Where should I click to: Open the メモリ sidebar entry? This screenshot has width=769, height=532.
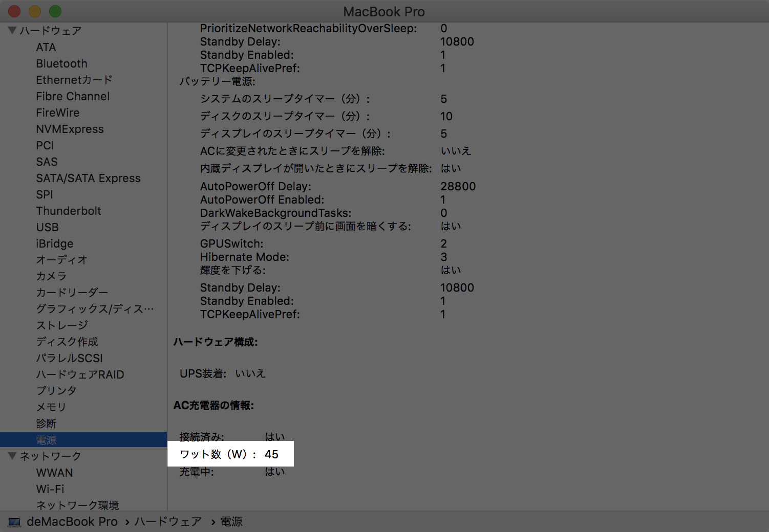point(51,407)
